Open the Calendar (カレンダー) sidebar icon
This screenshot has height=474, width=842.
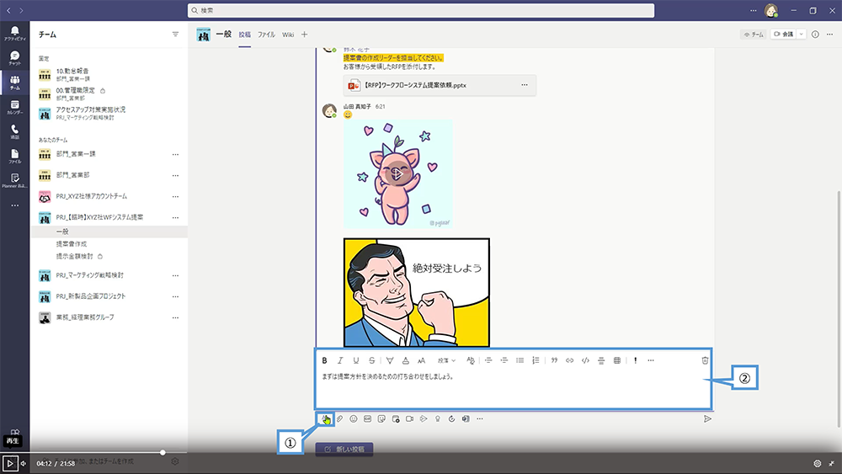coord(14,107)
